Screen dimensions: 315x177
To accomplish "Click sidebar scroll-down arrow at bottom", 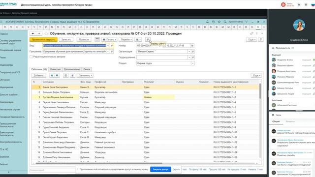I will pos(8,172).
